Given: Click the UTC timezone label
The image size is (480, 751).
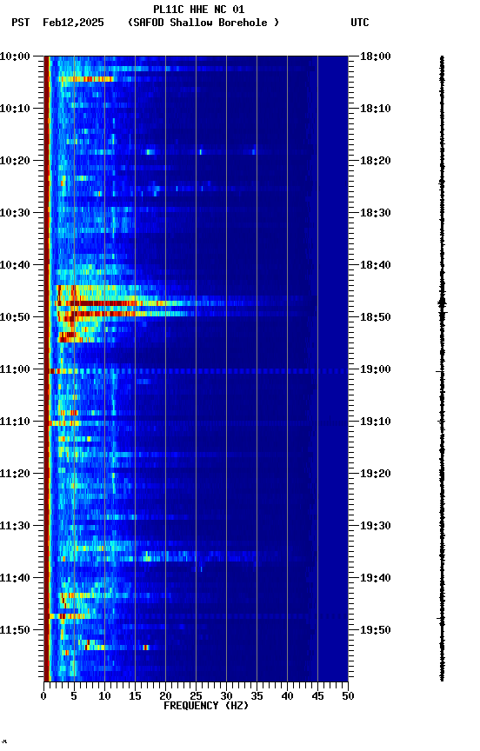Looking at the screenshot, I should (360, 23).
